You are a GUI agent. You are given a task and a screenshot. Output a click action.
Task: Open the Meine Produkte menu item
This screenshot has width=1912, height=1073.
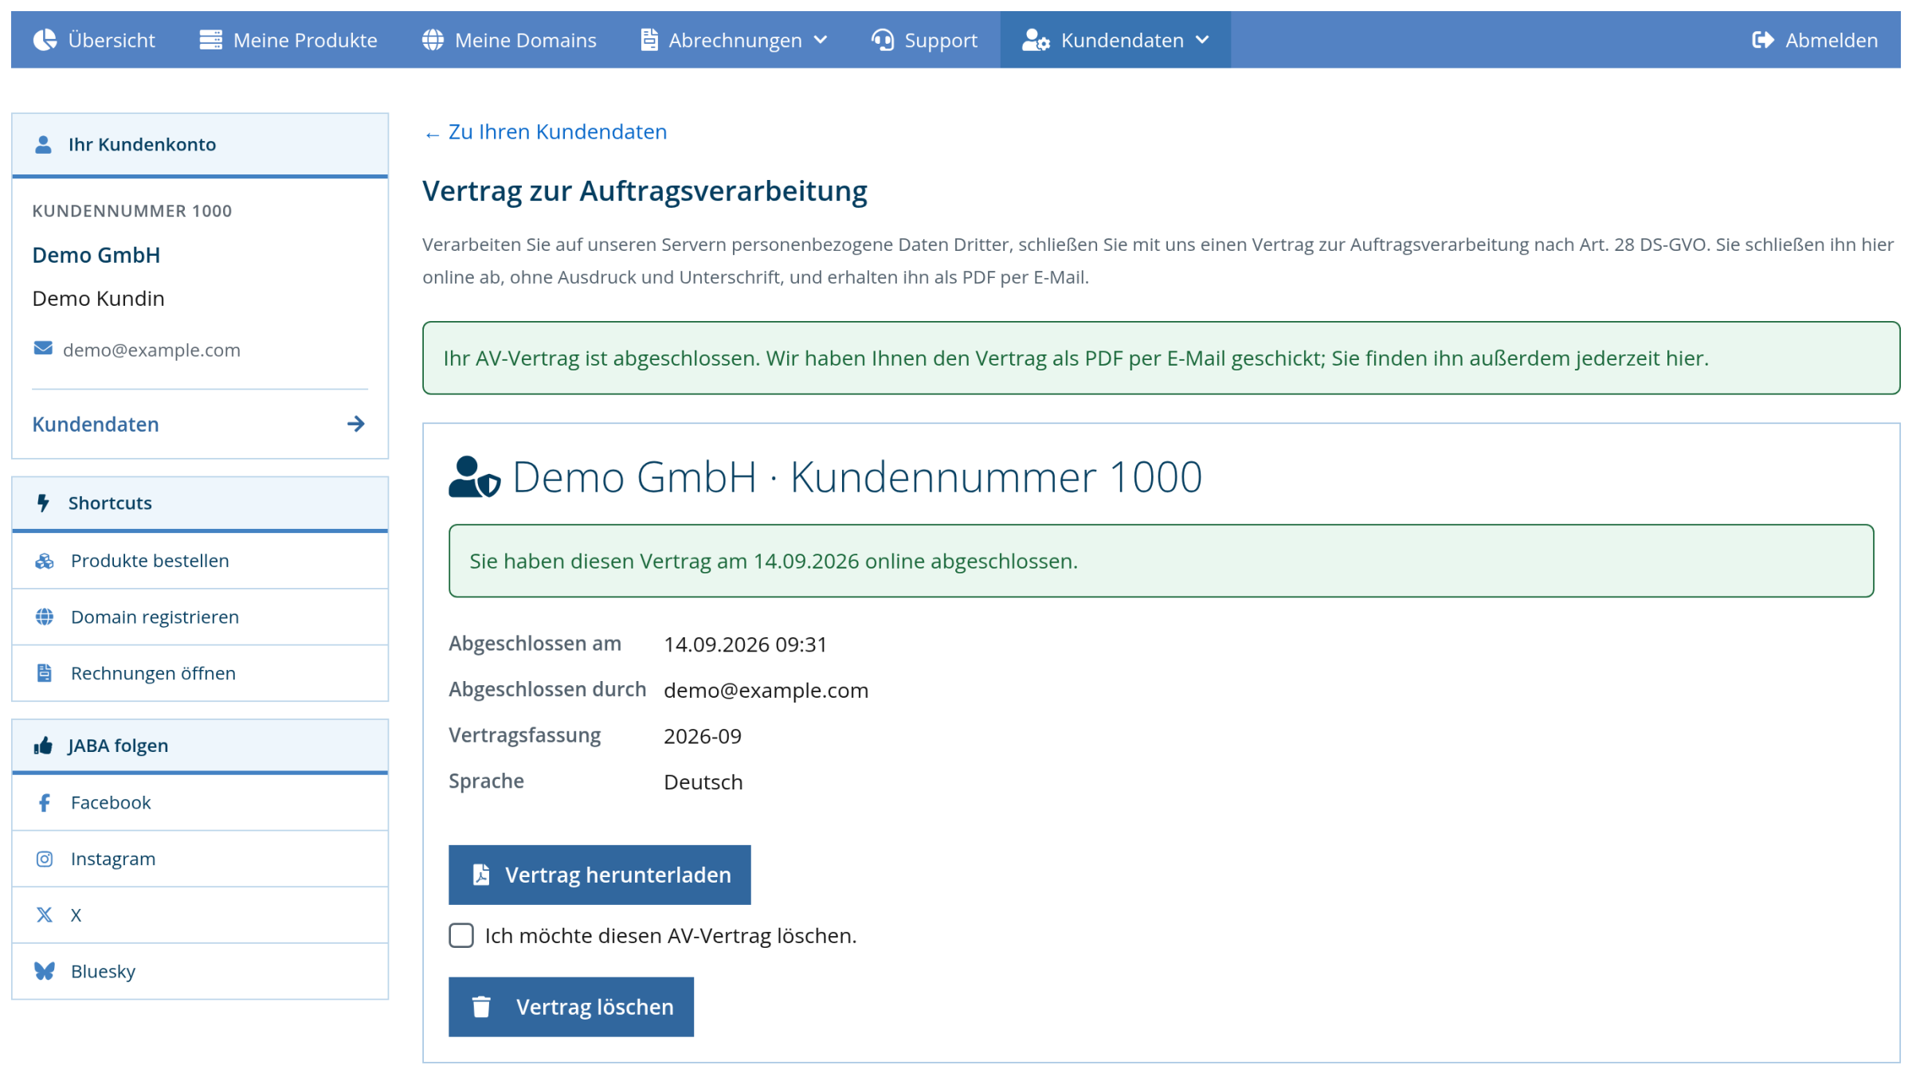click(x=288, y=40)
